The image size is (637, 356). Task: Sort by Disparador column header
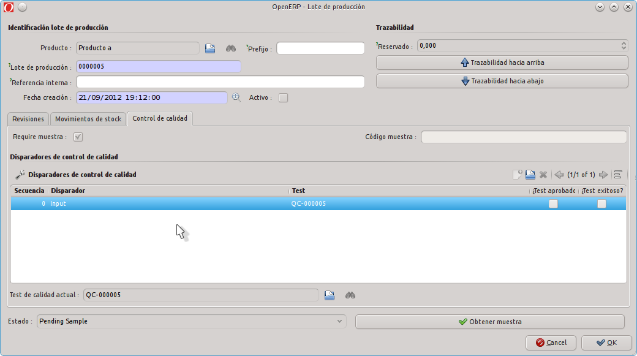[168, 191]
